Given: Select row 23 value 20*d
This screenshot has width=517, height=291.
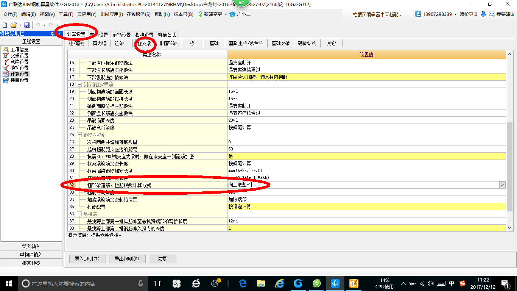Looking at the screenshot, I should (367, 120).
